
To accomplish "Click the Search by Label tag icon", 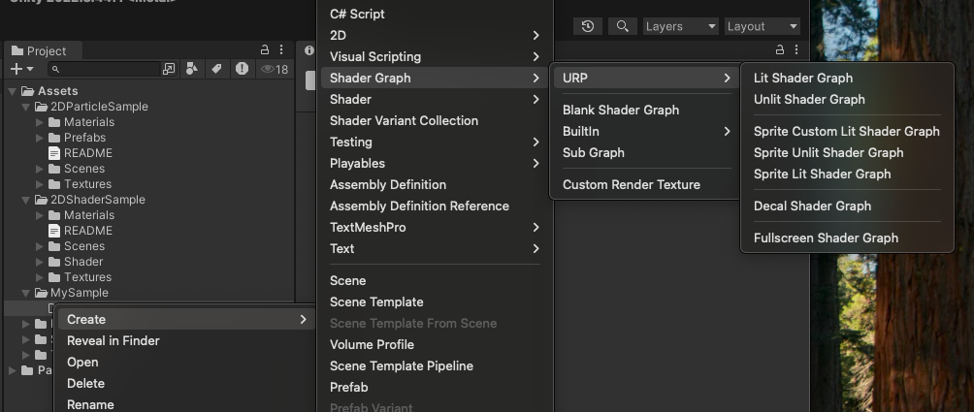I will [216, 69].
